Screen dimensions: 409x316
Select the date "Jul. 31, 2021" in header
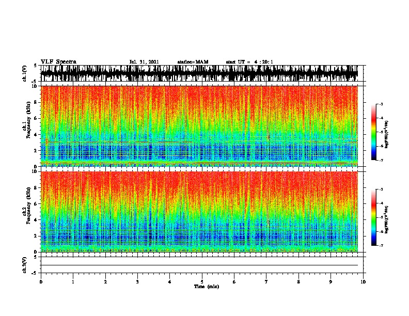tap(144, 62)
